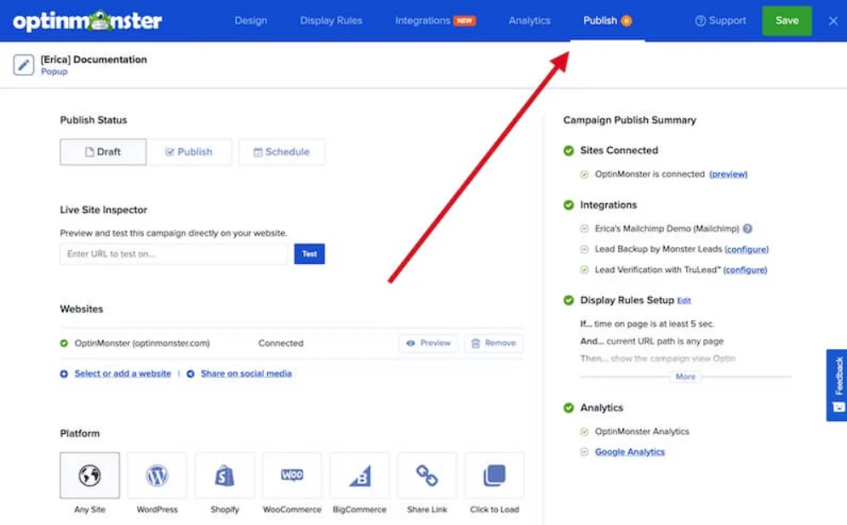
Task: Edit campaign name pencil icon
Action: pos(23,65)
